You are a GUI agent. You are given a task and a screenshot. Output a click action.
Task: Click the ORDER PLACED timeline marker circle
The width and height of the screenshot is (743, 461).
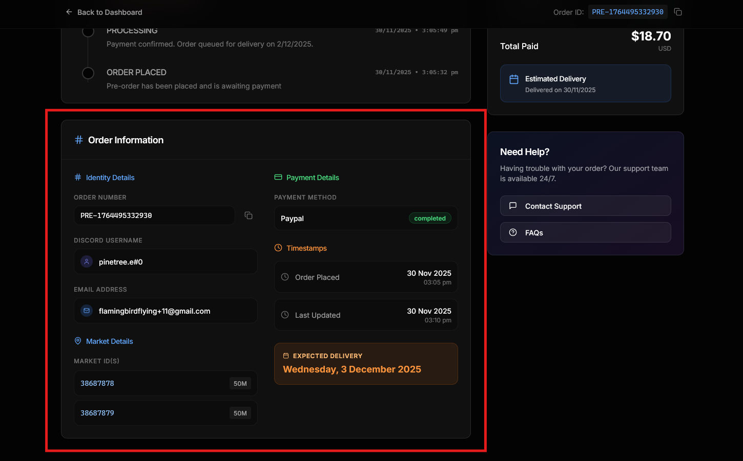click(x=88, y=73)
